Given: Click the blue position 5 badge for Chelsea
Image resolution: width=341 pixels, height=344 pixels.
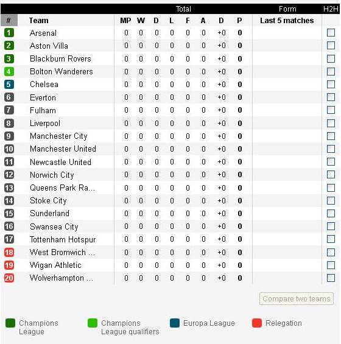Looking at the screenshot, I should [9, 84].
